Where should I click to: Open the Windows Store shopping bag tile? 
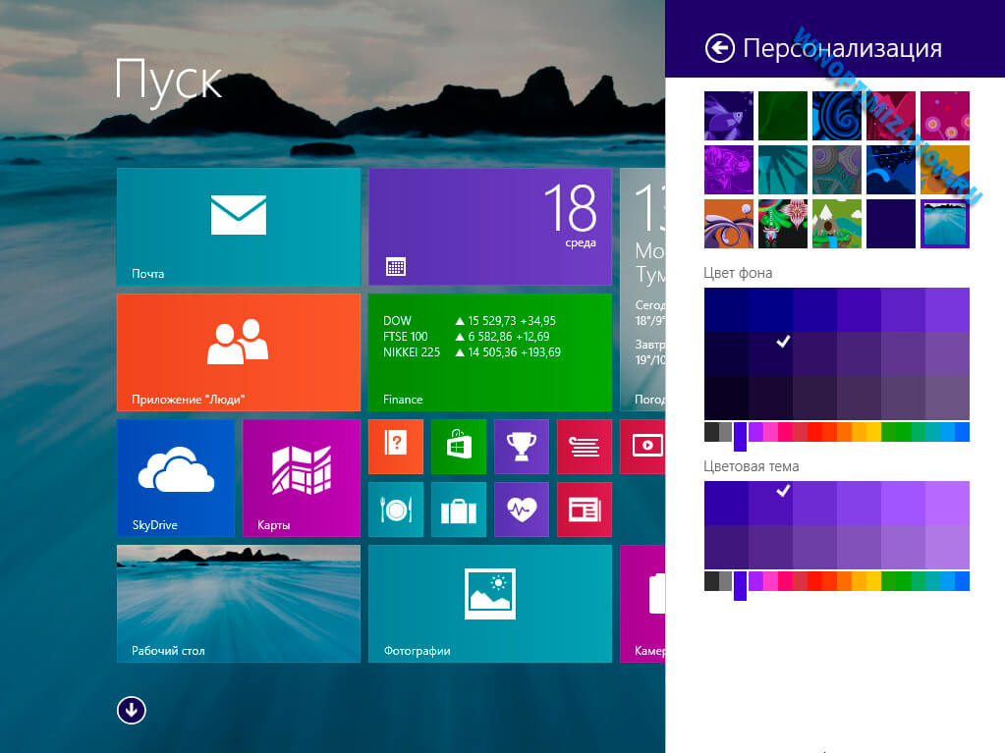click(458, 446)
